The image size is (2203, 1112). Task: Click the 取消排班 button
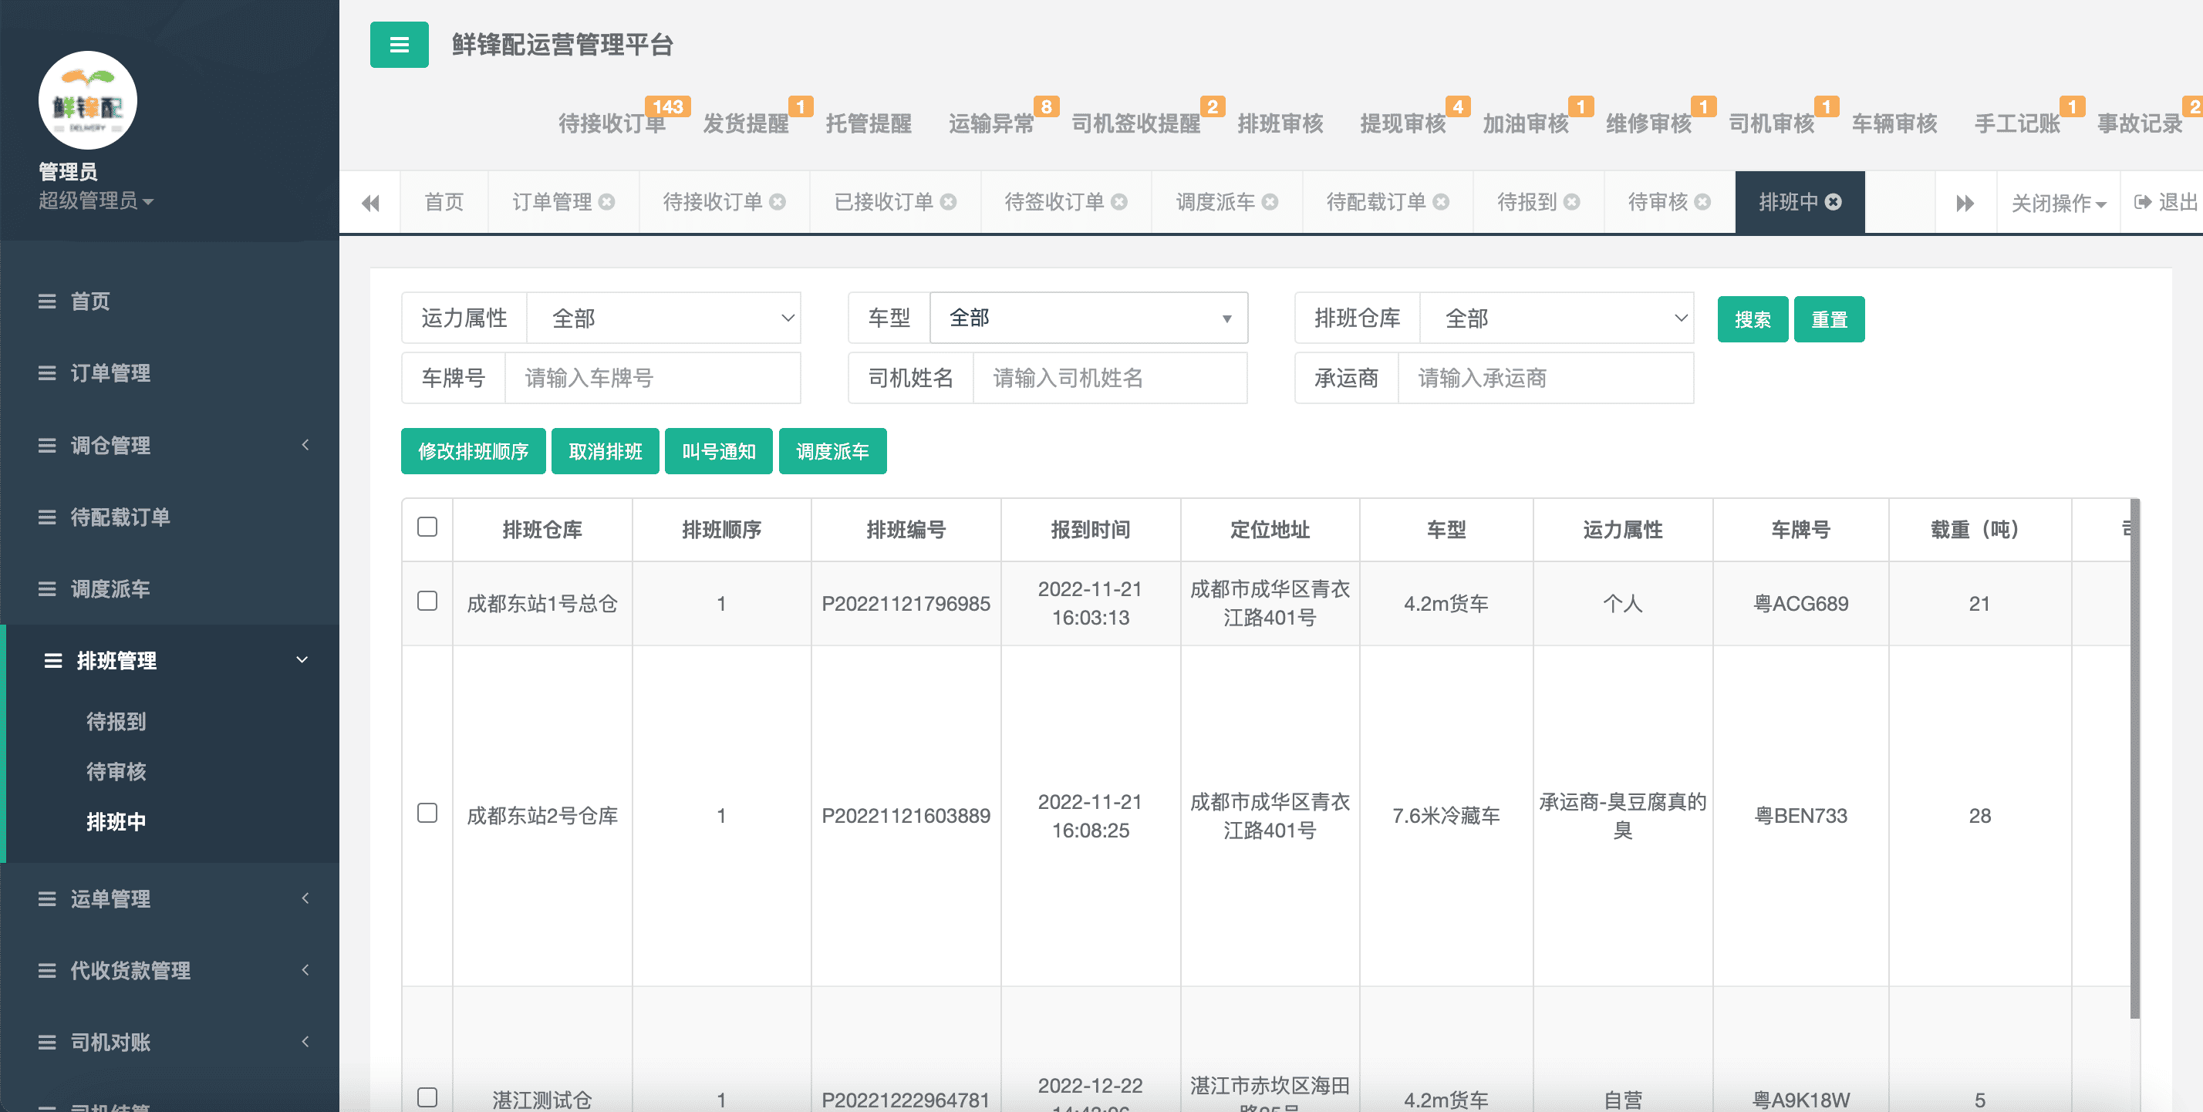(605, 450)
